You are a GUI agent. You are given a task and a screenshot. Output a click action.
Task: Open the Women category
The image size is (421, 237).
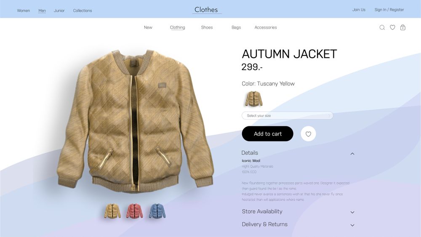point(23,11)
